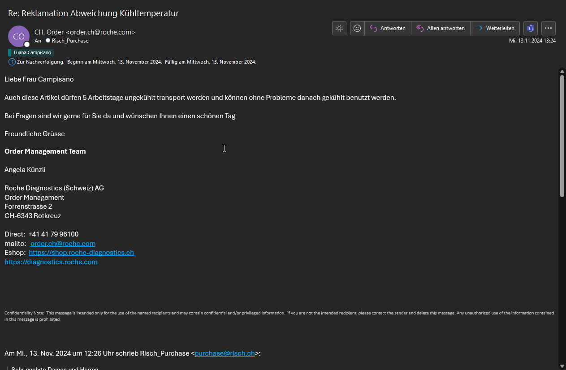Open the more actions ellipsis menu
The height and width of the screenshot is (370, 566).
[x=549, y=28]
